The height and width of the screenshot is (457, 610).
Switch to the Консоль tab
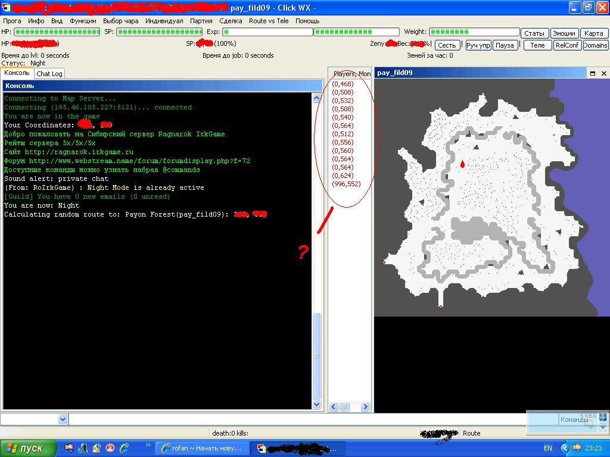17,73
